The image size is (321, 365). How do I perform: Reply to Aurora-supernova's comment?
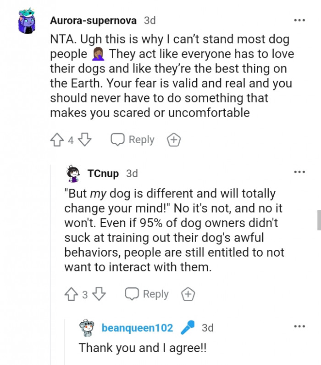point(133,140)
